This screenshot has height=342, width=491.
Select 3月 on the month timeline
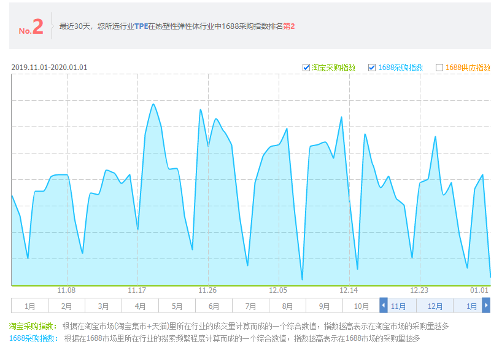103,306
